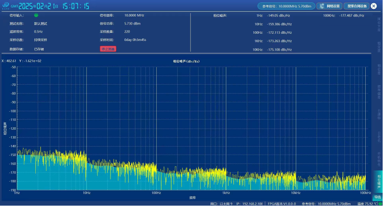Click the 5.730 dBm signal power value
Viewport: 383px width, 206px height.
[x=132, y=23]
